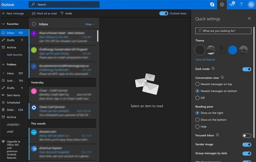Click the View all themes link
Screen dimensions: 256x162
pos(205,60)
